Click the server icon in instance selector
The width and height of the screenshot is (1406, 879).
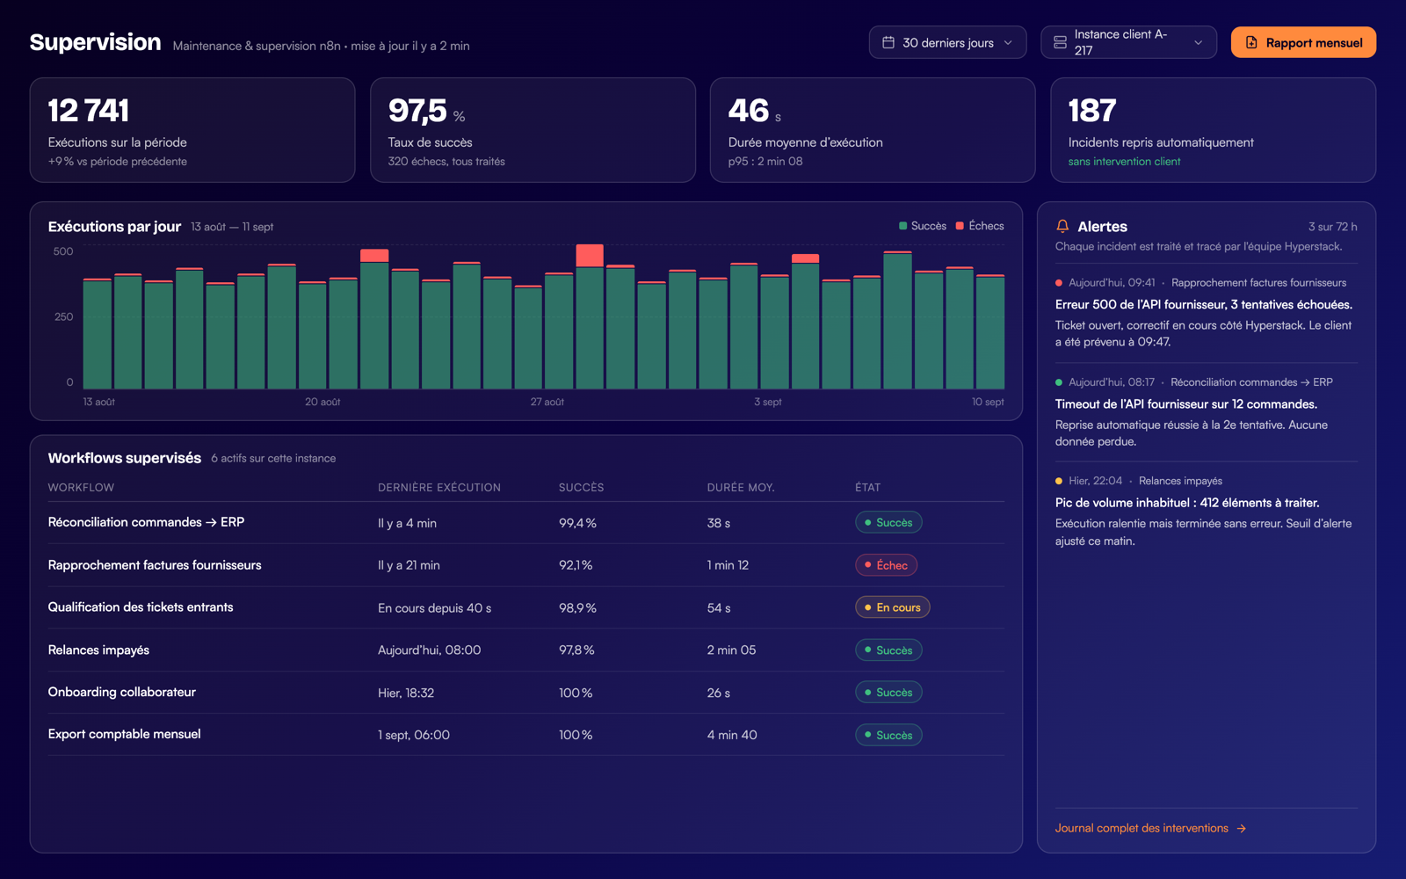click(1060, 42)
